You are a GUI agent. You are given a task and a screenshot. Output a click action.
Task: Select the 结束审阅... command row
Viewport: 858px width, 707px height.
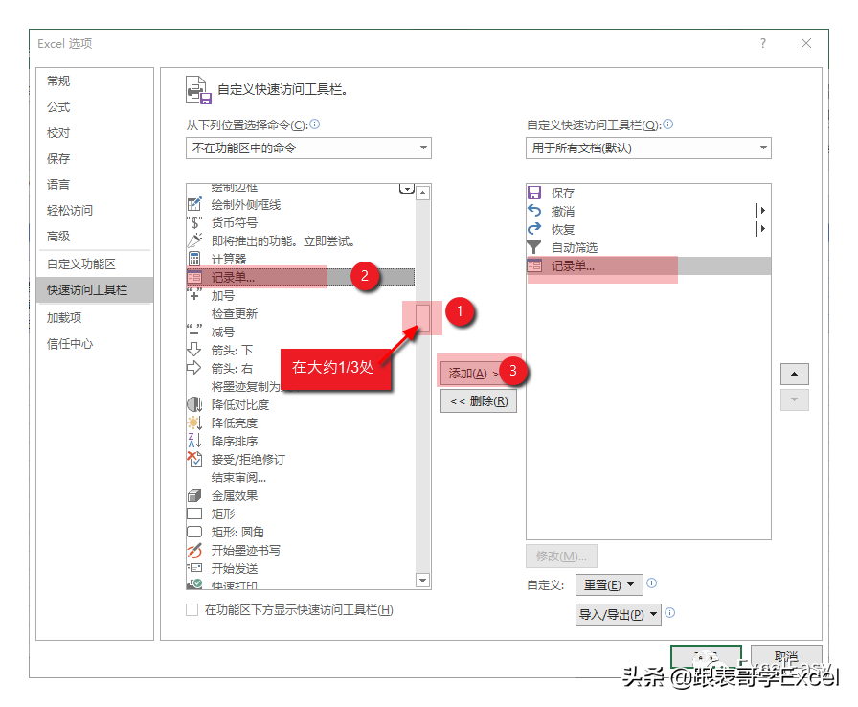point(301,477)
